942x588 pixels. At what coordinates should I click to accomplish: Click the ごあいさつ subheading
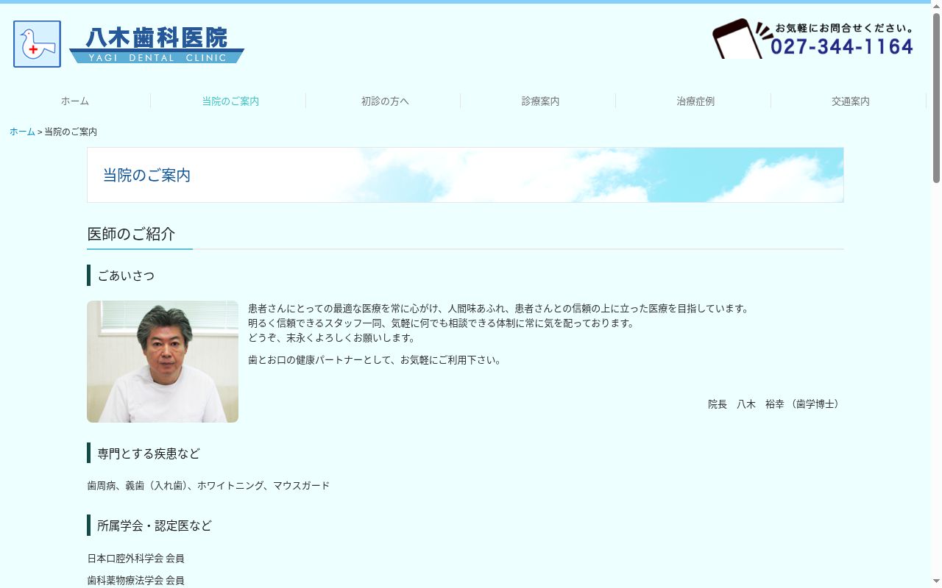[x=126, y=276]
